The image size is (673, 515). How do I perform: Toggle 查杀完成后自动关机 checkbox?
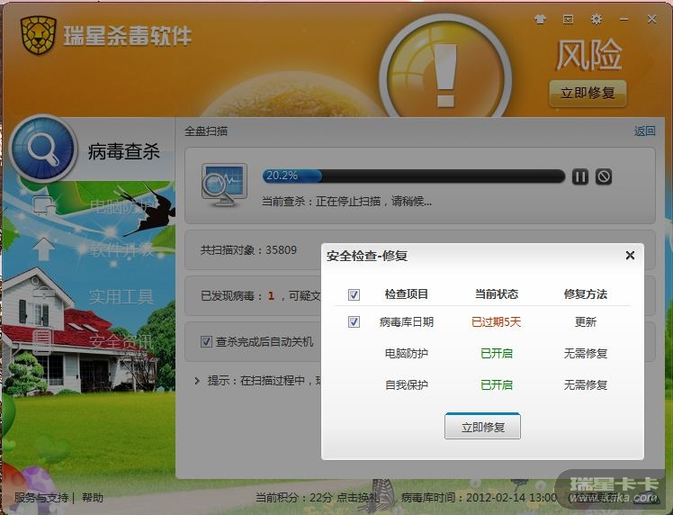tap(206, 342)
